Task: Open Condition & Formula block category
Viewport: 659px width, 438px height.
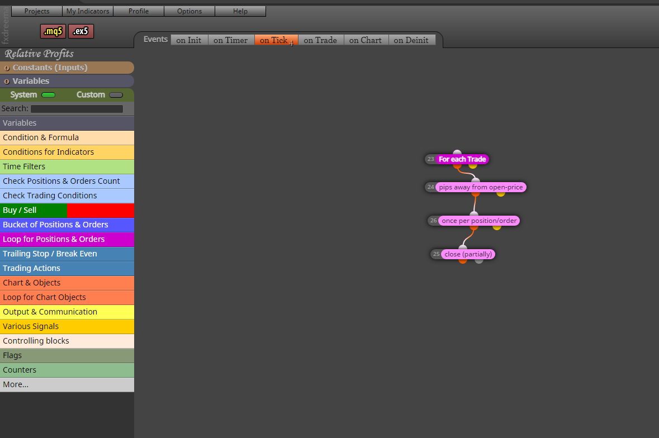Action: 67,138
